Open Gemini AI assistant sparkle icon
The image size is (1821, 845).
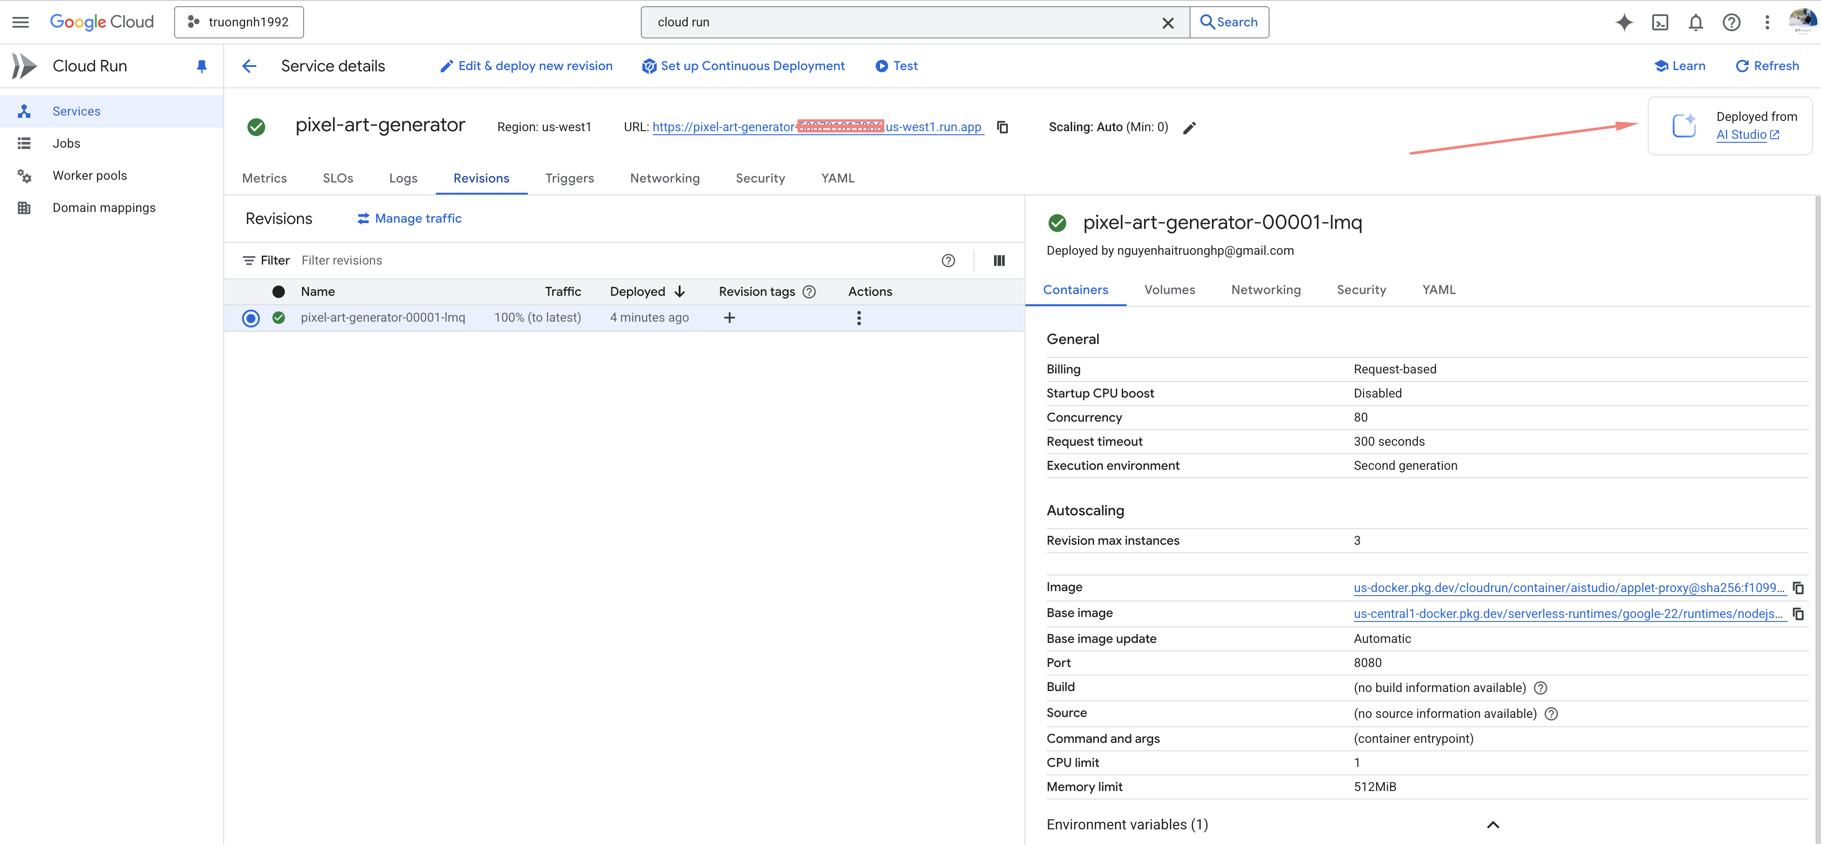(x=1624, y=23)
